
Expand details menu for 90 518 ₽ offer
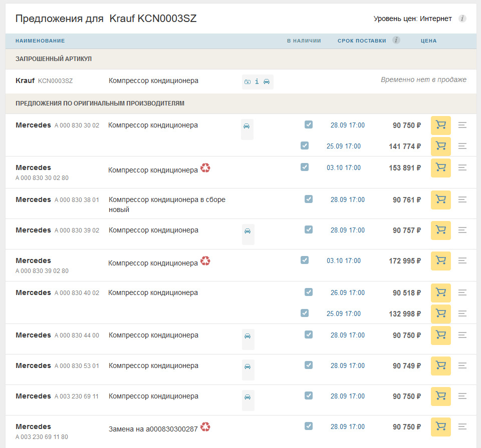click(462, 292)
